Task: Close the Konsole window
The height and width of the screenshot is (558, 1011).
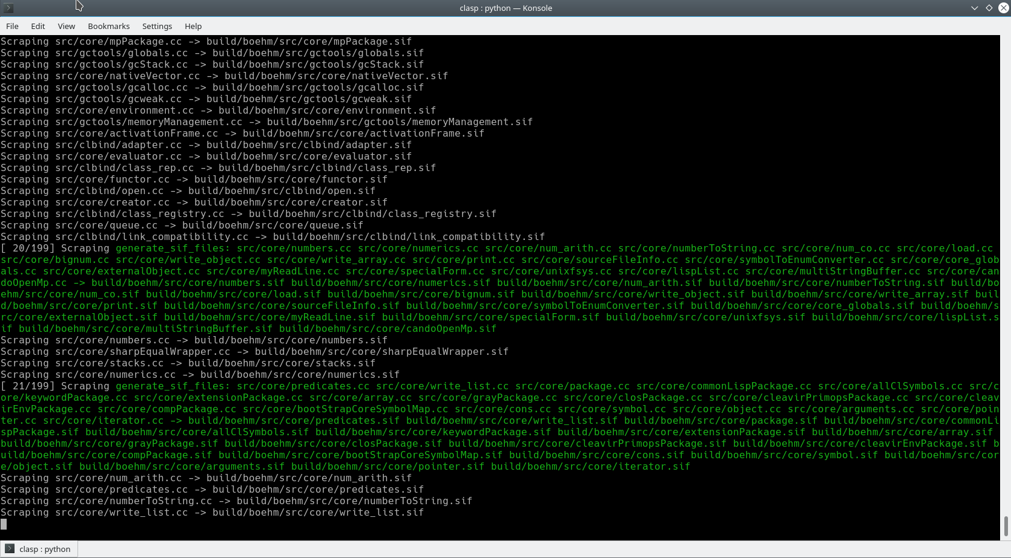Action: [1003, 8]
